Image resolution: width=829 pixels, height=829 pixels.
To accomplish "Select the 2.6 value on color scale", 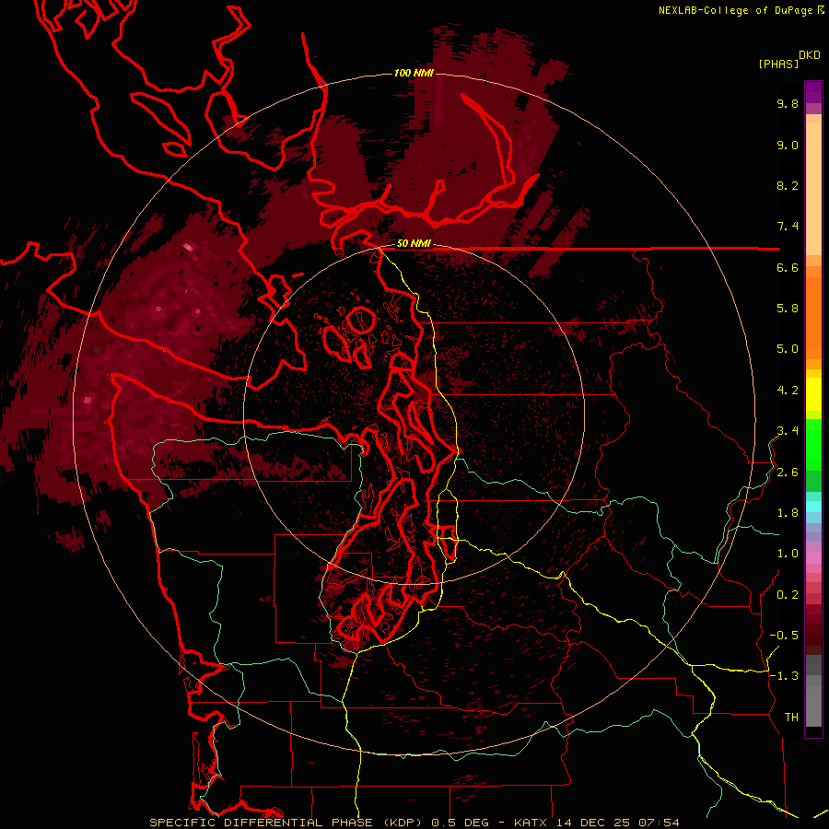I will coord(788,473).
